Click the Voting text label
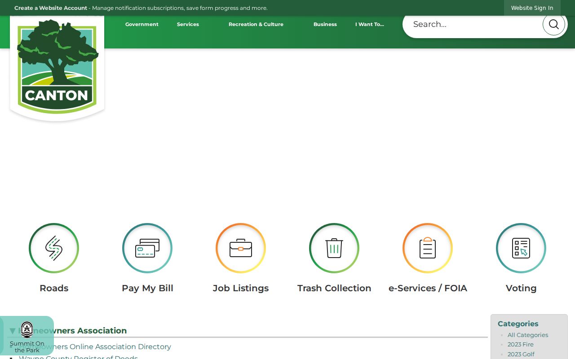Screen dimensions: 575x359 [x=521, y=288]
